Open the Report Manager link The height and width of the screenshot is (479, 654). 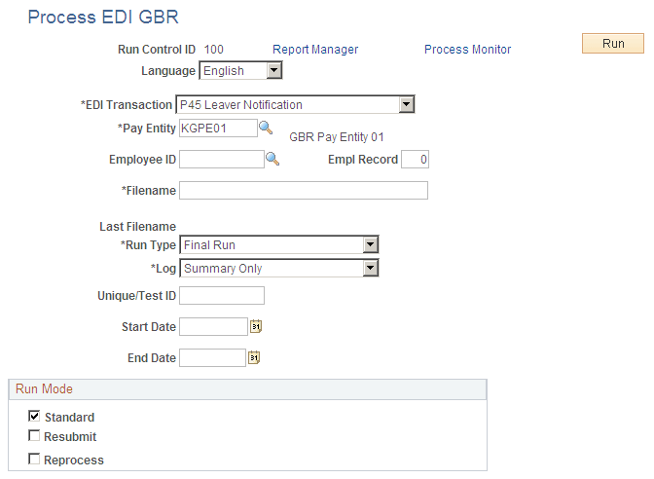point(315,50)
